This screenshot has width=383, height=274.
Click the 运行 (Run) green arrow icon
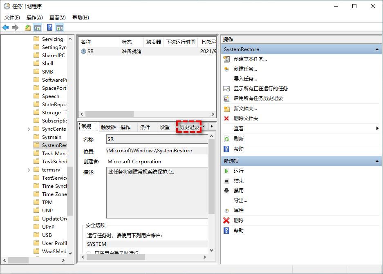pyautogui.click(x=226, y=171)
